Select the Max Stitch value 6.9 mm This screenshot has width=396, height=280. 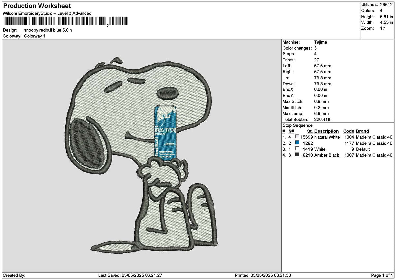pos(322,102)
